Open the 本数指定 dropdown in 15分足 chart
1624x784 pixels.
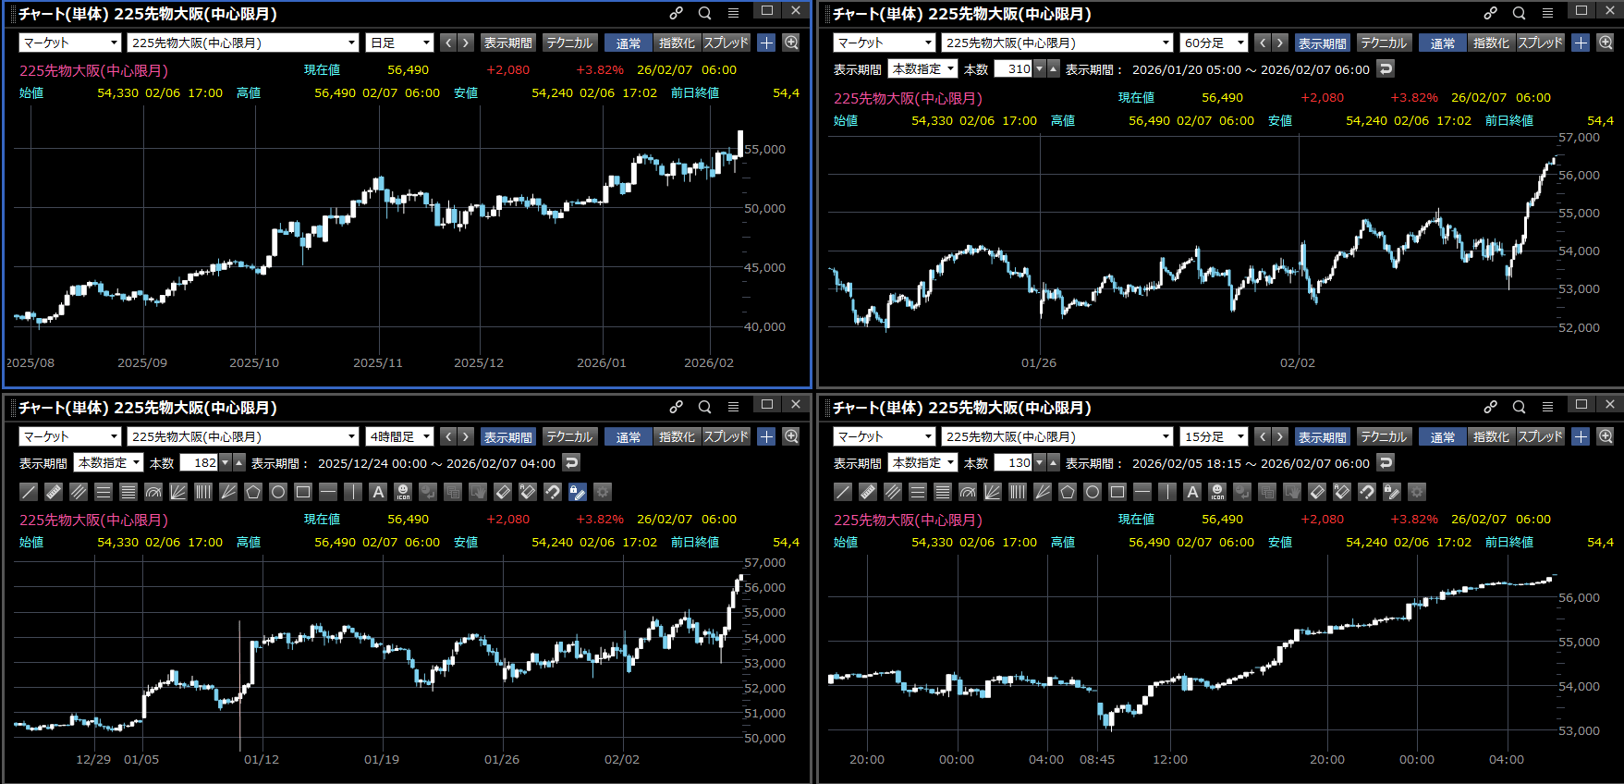pos(922,463)
